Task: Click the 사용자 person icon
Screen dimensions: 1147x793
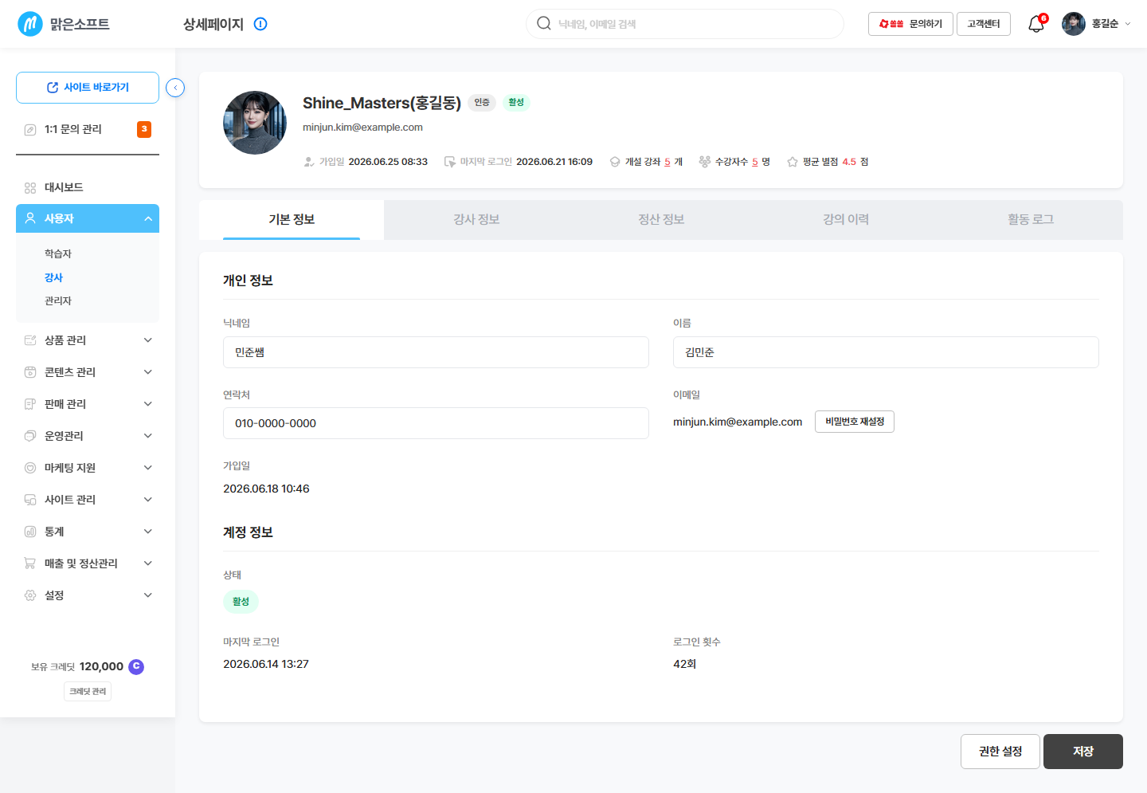Action: [30, 218]
